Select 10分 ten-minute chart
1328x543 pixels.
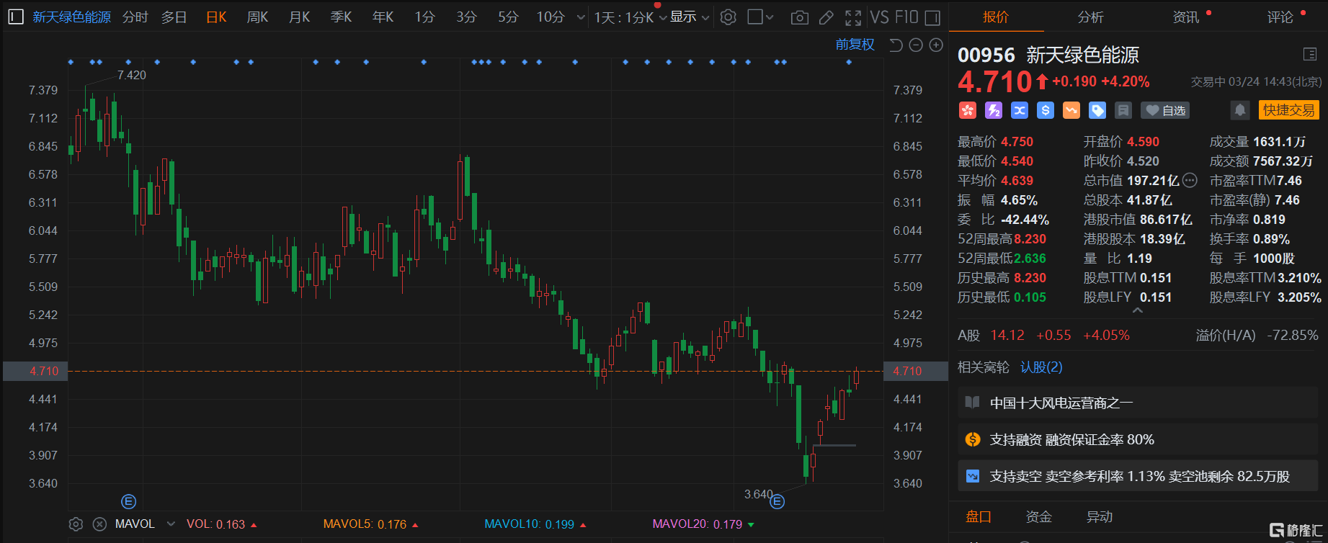551,17
